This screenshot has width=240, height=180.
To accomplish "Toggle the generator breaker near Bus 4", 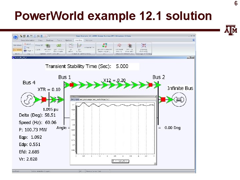I will pos(44,99).
